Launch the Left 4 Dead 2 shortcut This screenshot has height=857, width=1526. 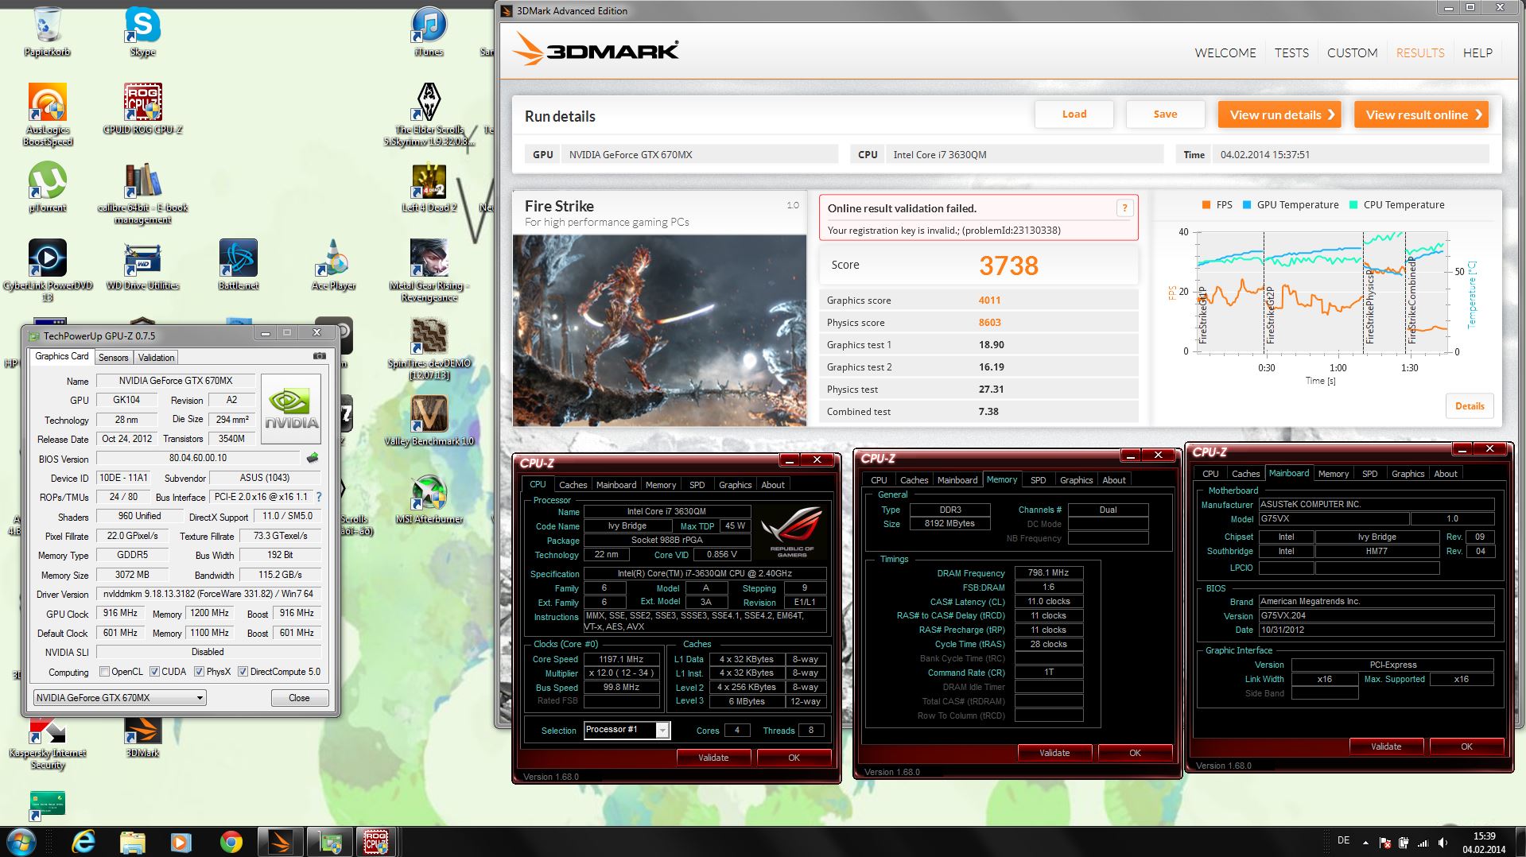(429, 186)
